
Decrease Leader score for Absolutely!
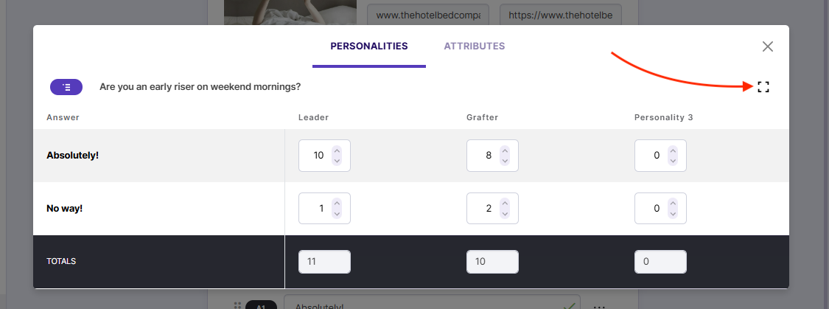pos(337,160)
